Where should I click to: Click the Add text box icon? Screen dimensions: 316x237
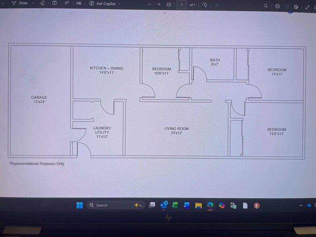pyautogui.click(x=55, y=3)
